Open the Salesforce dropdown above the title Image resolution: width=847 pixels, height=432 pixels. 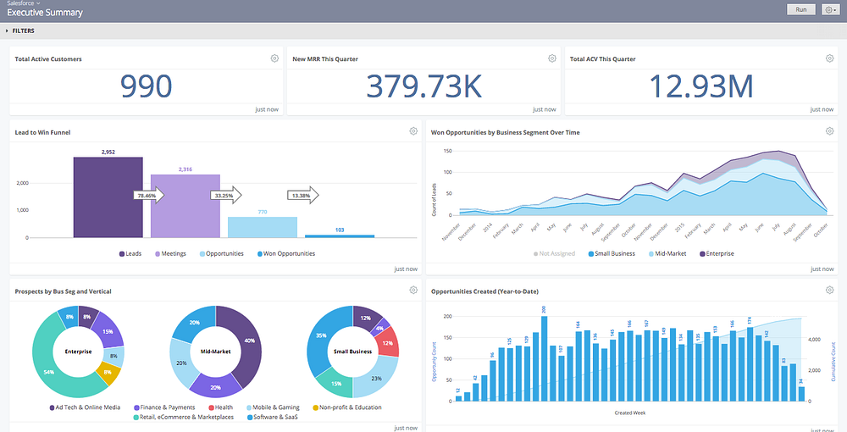click(19, 3)
